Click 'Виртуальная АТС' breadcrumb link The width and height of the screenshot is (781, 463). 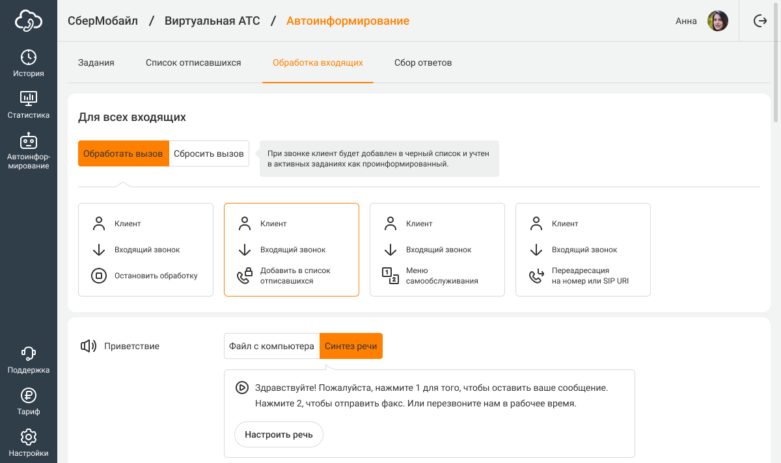212,21
